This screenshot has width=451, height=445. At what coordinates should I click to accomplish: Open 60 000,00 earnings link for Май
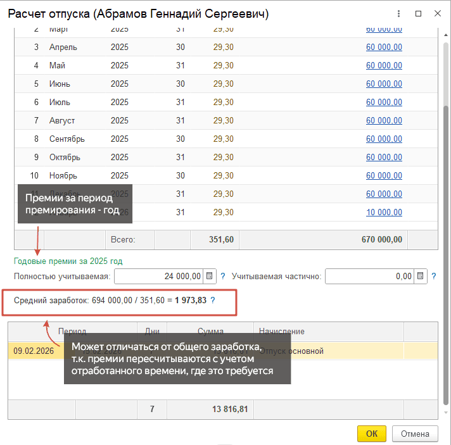384,66
